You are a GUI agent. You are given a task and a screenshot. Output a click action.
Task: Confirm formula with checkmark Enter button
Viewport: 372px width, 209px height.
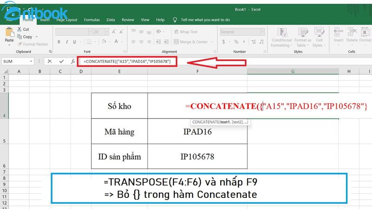pyautogui.click(x=61, y=61)
